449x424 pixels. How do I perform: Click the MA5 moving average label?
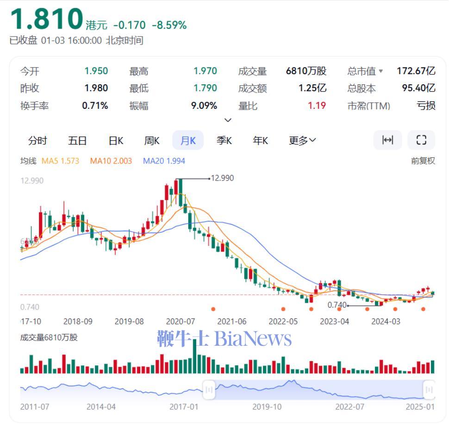(x=60, y=161)
